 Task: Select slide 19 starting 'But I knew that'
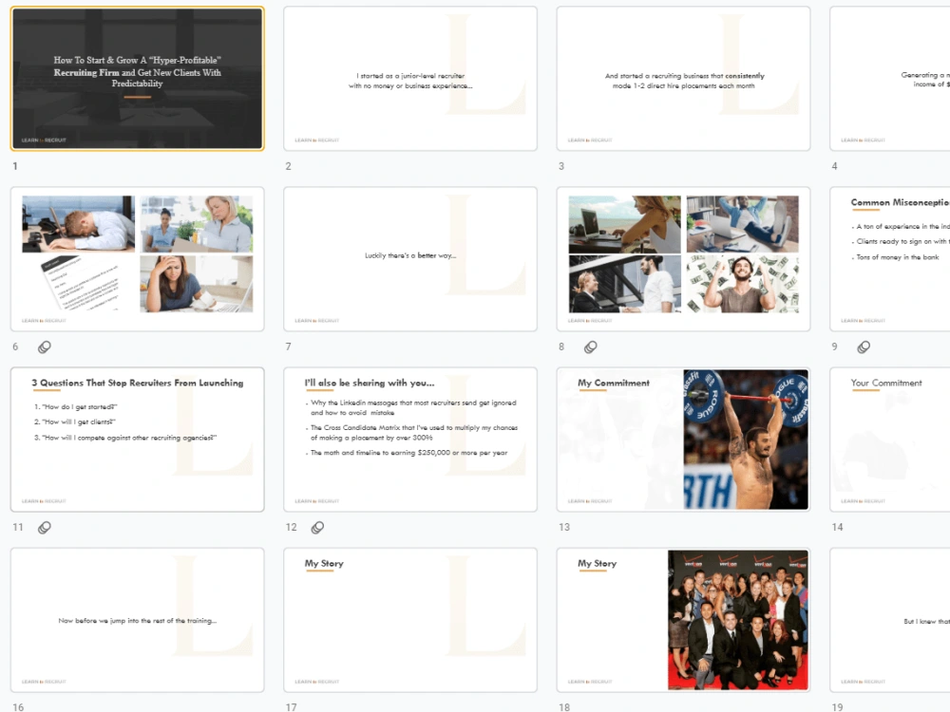point(889,620)
